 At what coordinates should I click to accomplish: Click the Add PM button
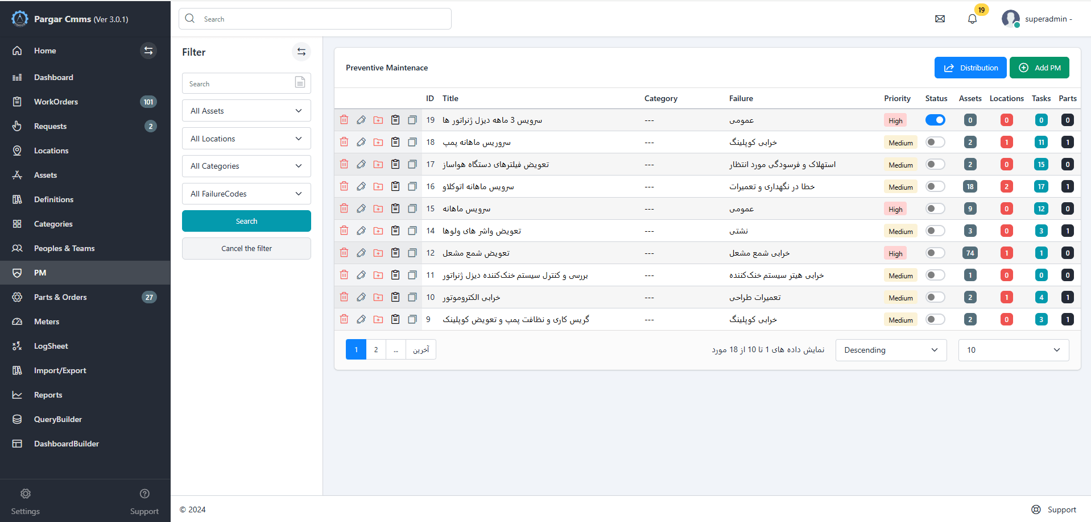click(1039, 67)
